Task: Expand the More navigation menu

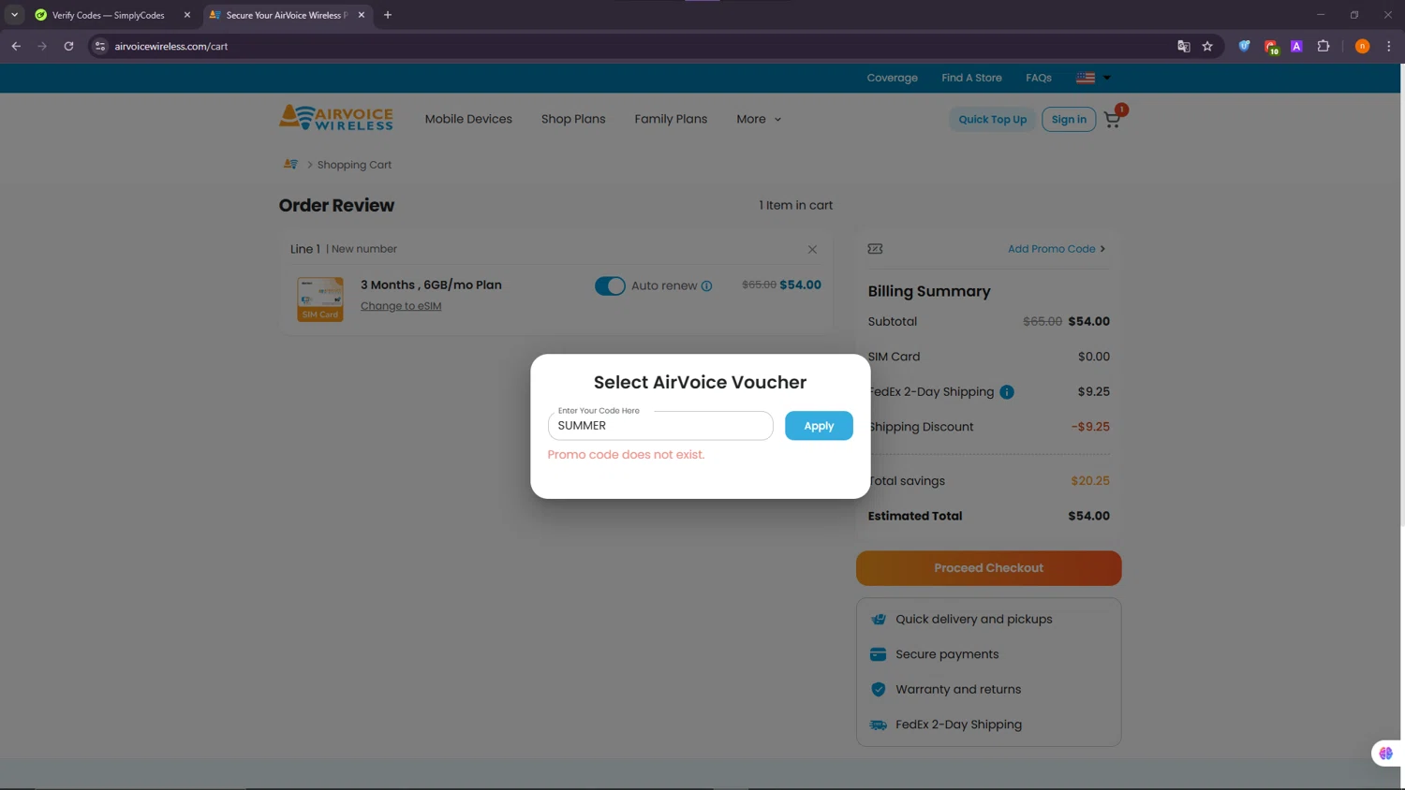Action: tap(759, 119)
